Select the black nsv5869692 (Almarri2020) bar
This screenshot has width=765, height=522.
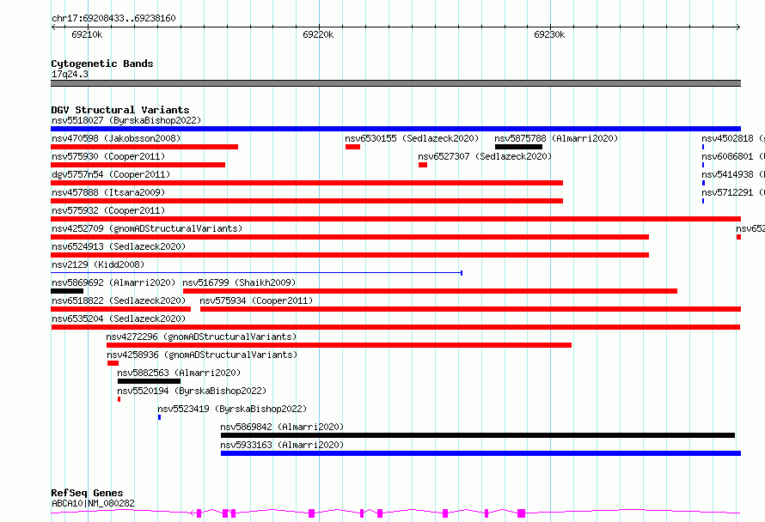pos(67,291)
